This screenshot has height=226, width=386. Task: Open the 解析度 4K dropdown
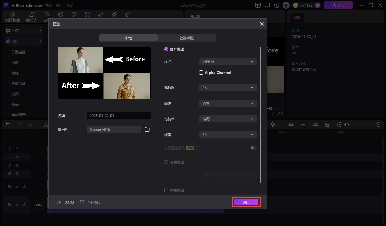coord(228,87)
